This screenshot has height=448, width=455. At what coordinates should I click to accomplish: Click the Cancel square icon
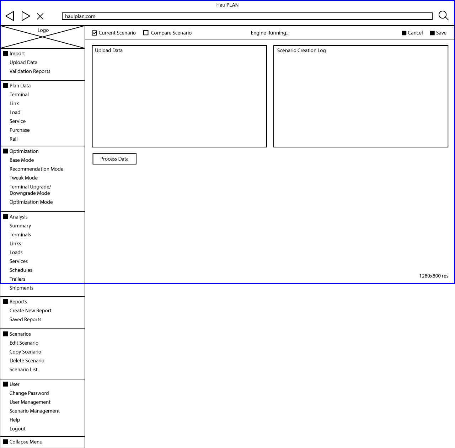pyautogui.click(x=404, y=33)
